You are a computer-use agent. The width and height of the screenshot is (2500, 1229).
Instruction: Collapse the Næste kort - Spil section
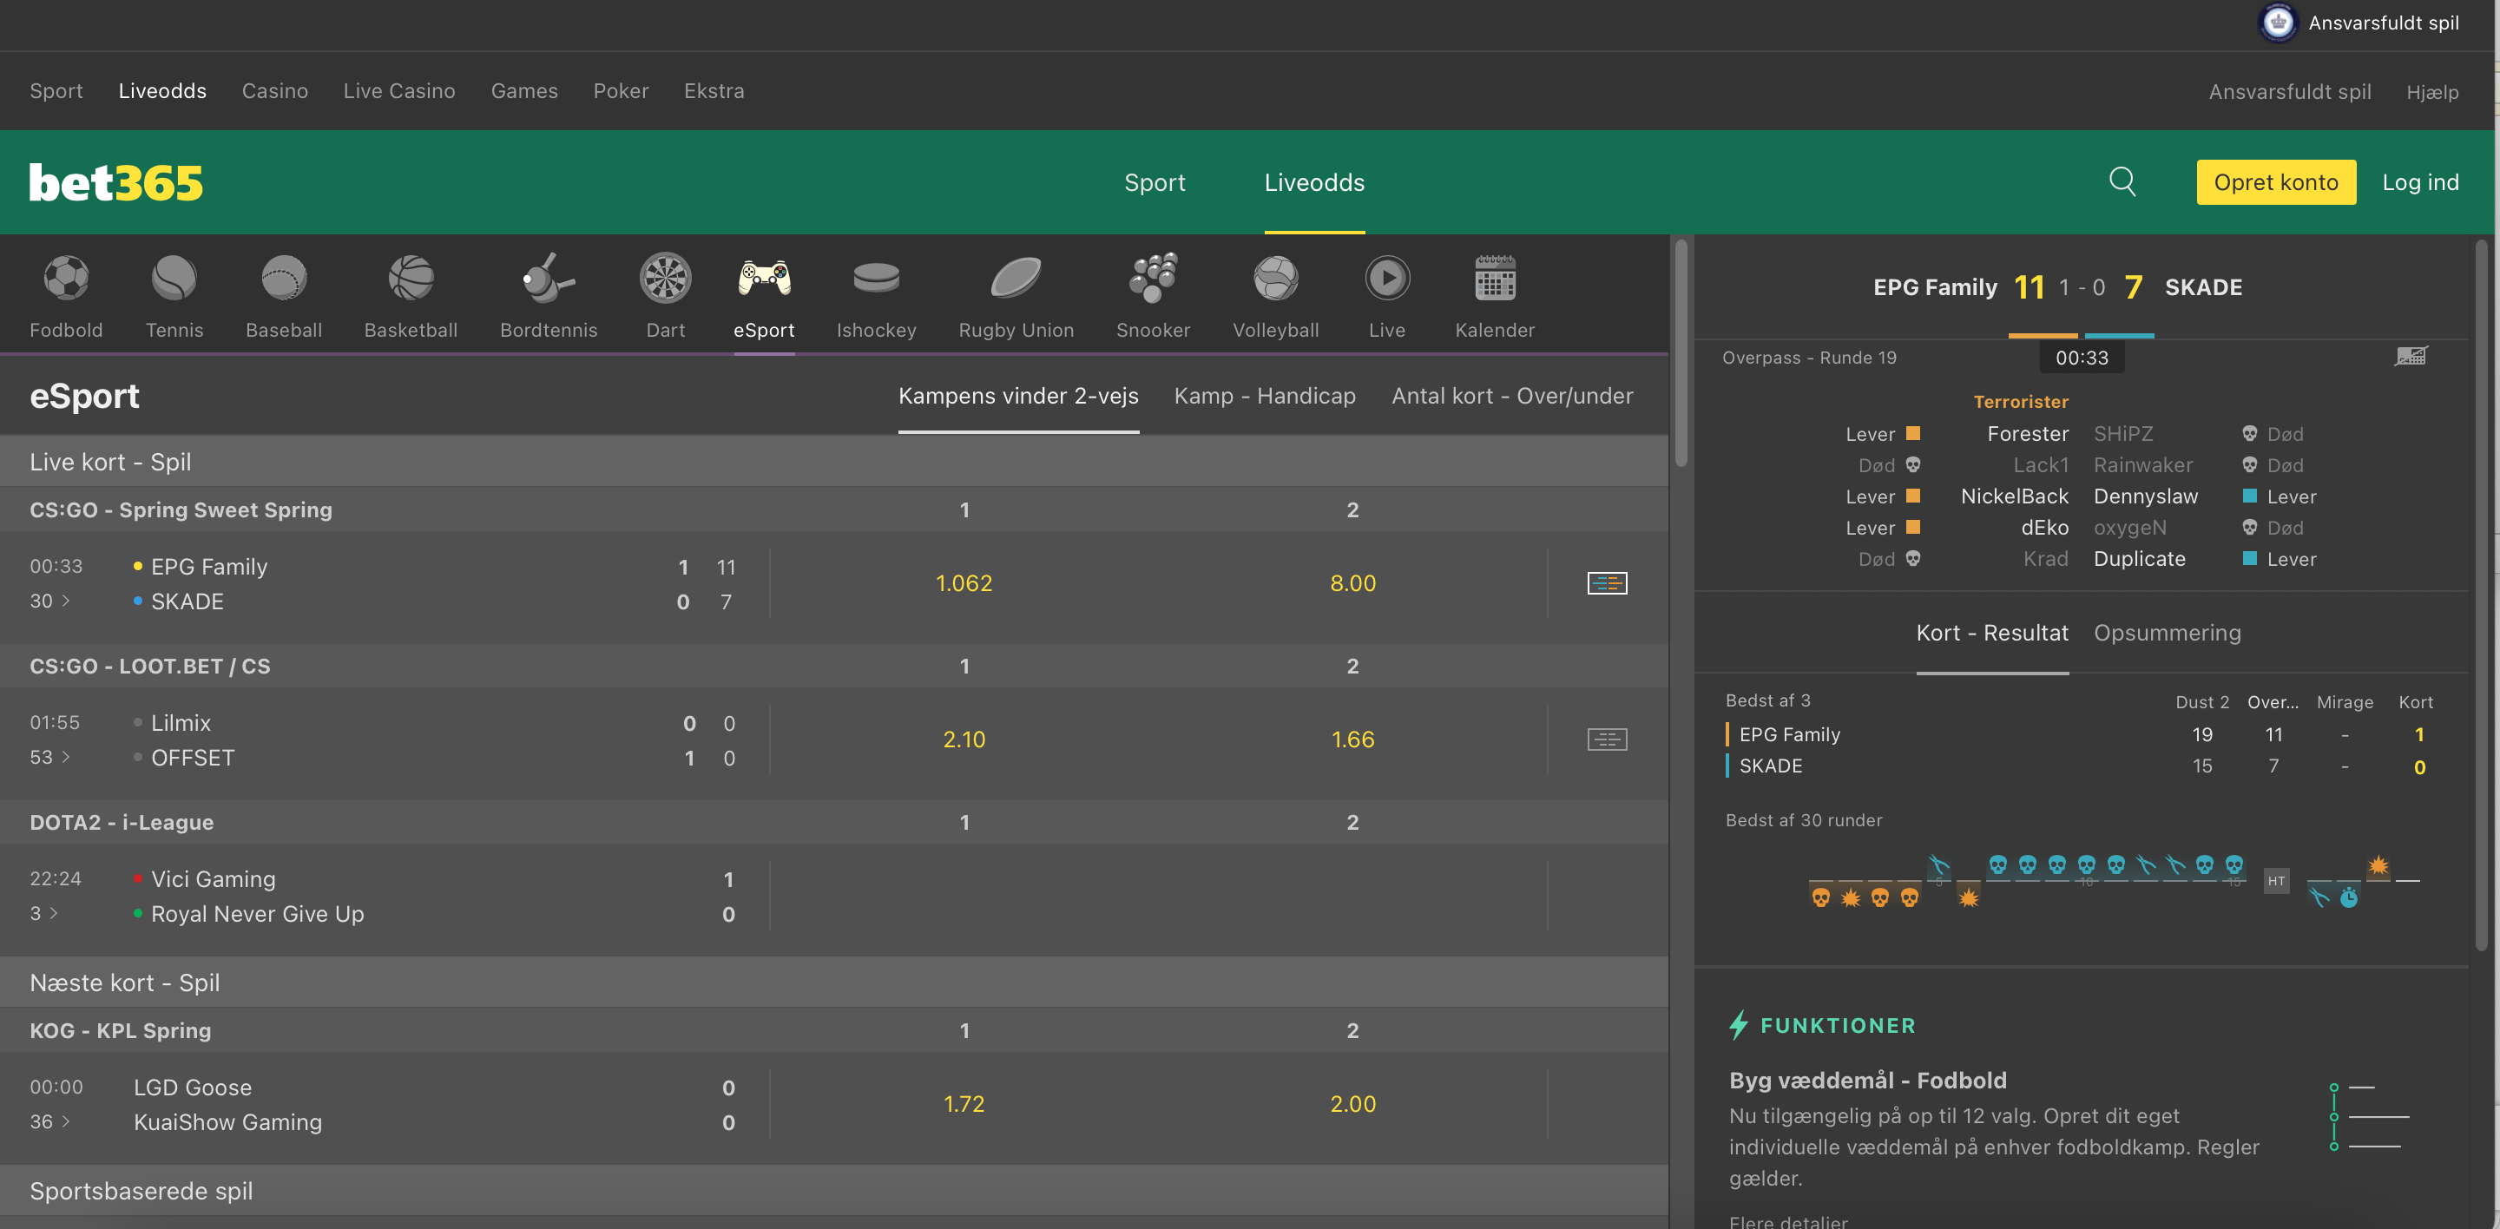pos(833,983)
